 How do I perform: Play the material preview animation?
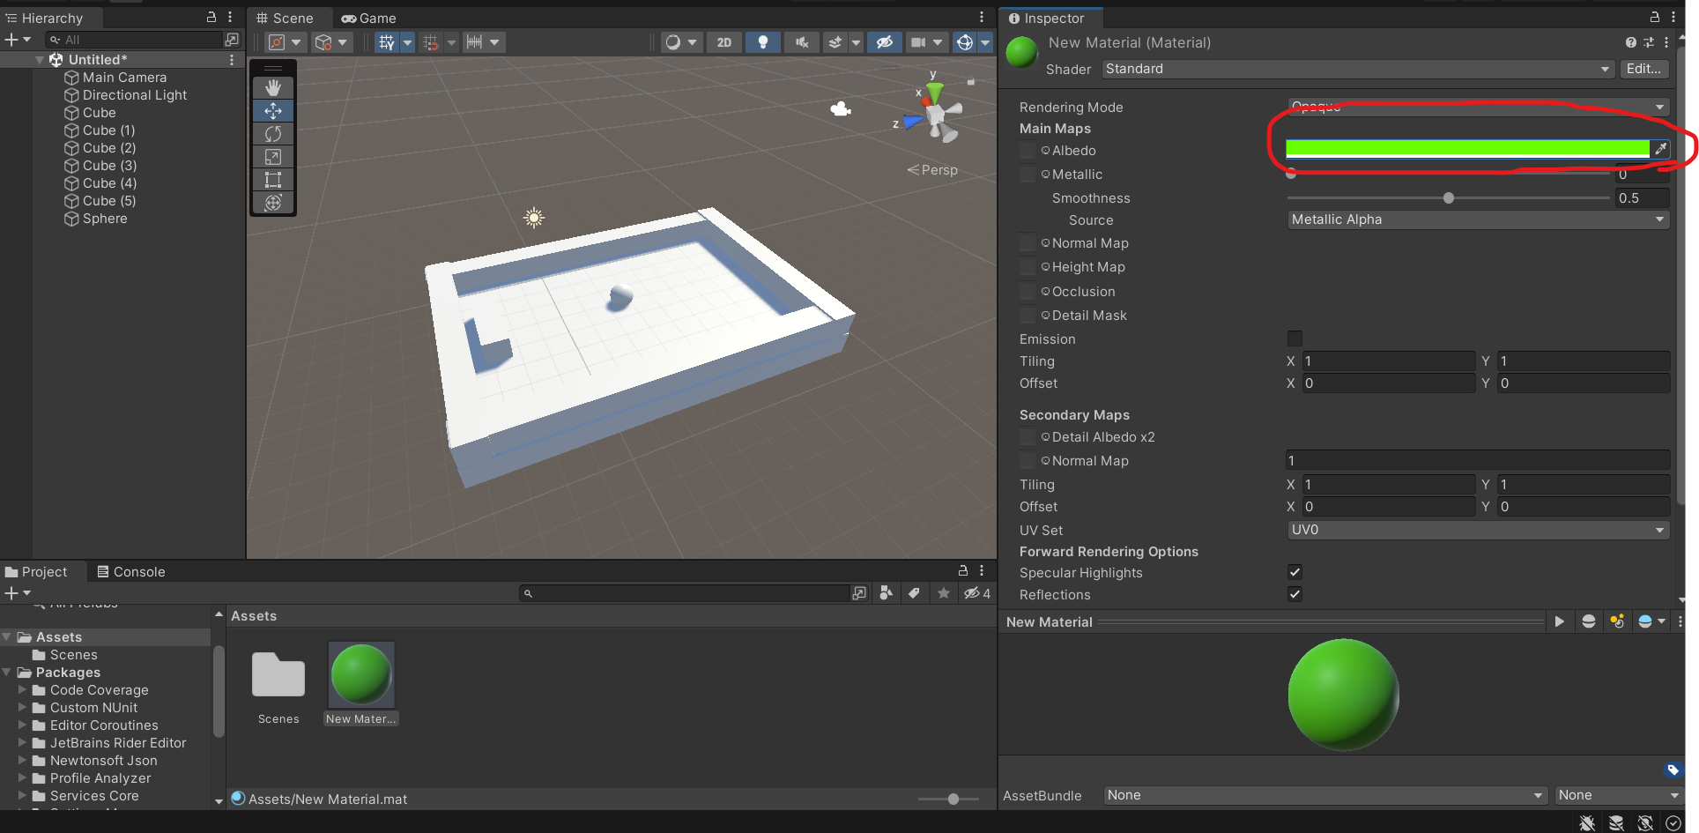1559,621
